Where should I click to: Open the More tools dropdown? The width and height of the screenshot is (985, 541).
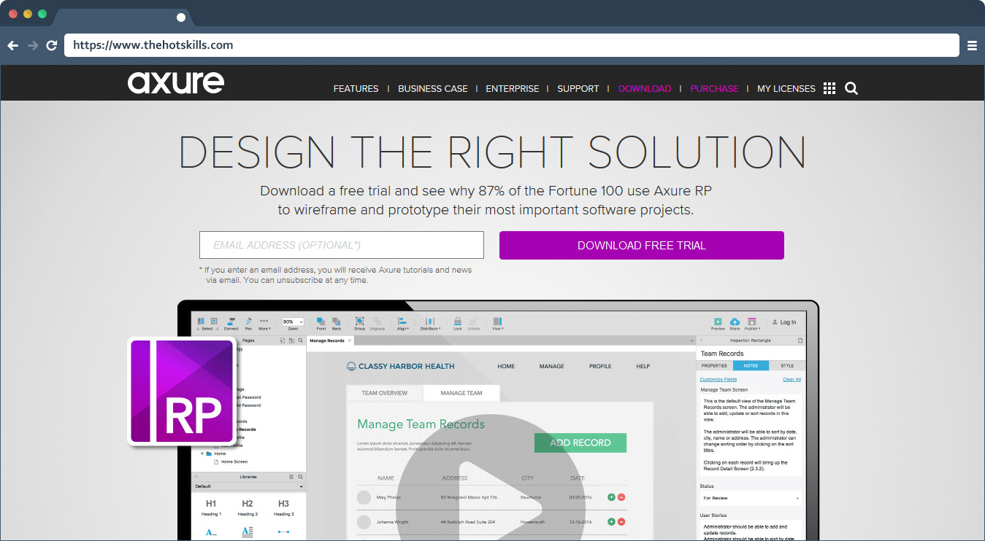tap(264, 324)
